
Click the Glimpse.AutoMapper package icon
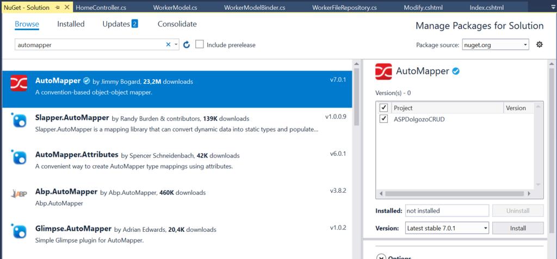click(19, 231)
